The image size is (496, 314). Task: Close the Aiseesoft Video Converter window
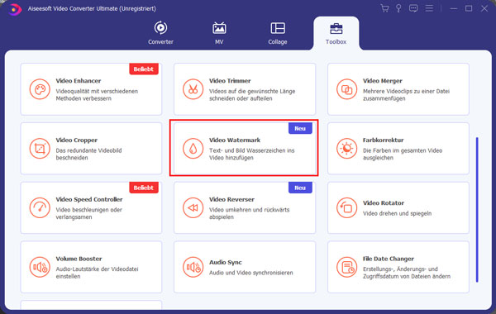[x=484, y=8]
